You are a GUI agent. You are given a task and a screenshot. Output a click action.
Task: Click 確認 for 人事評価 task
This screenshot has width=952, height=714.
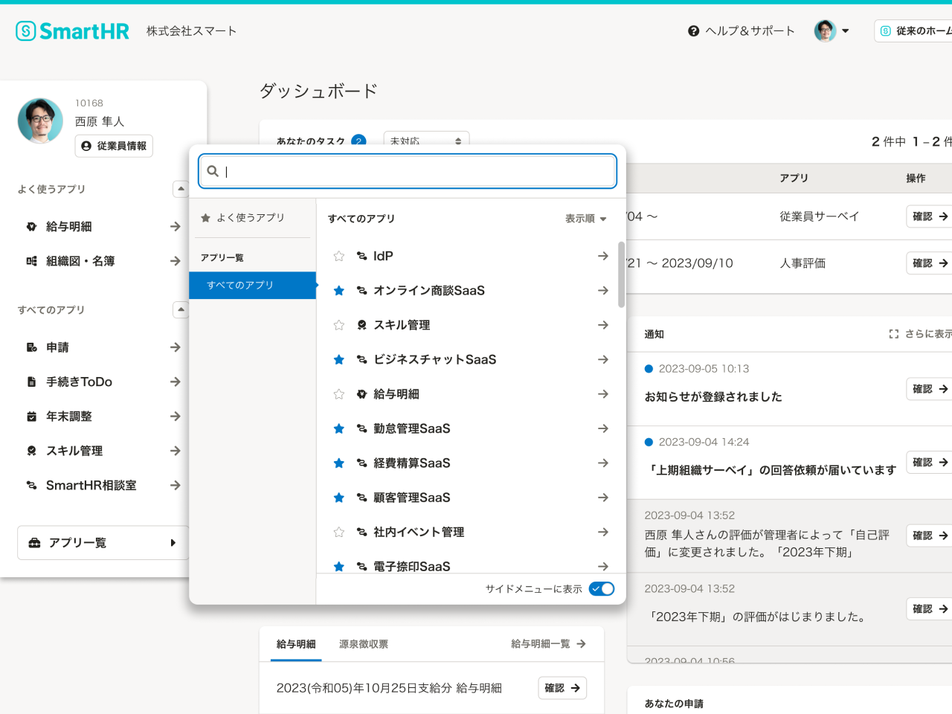point(930,263)
